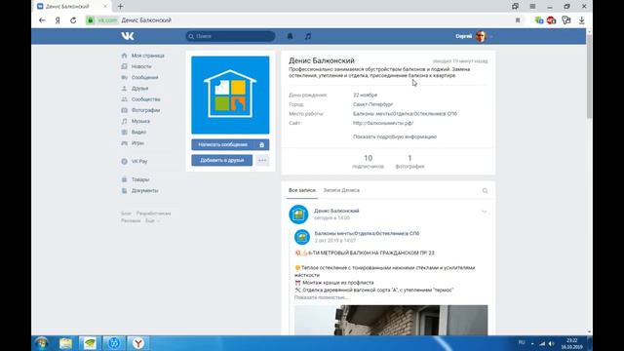Click the Место работы community link

point(405,114)
